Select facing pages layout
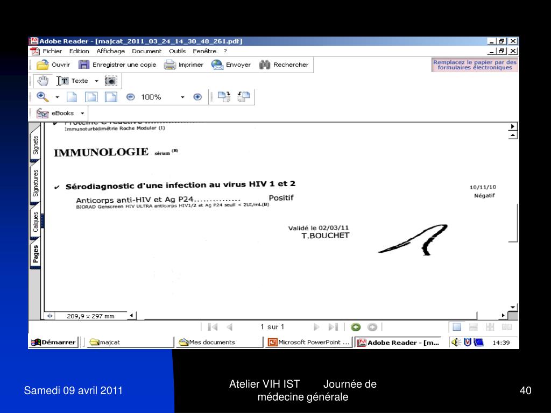The width and height of the screenshot is (551, 413). coord(507,327)
